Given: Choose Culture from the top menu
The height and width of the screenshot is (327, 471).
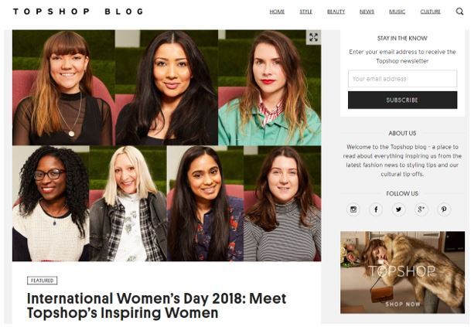Looking at the screenshot, I should [430, 12].
